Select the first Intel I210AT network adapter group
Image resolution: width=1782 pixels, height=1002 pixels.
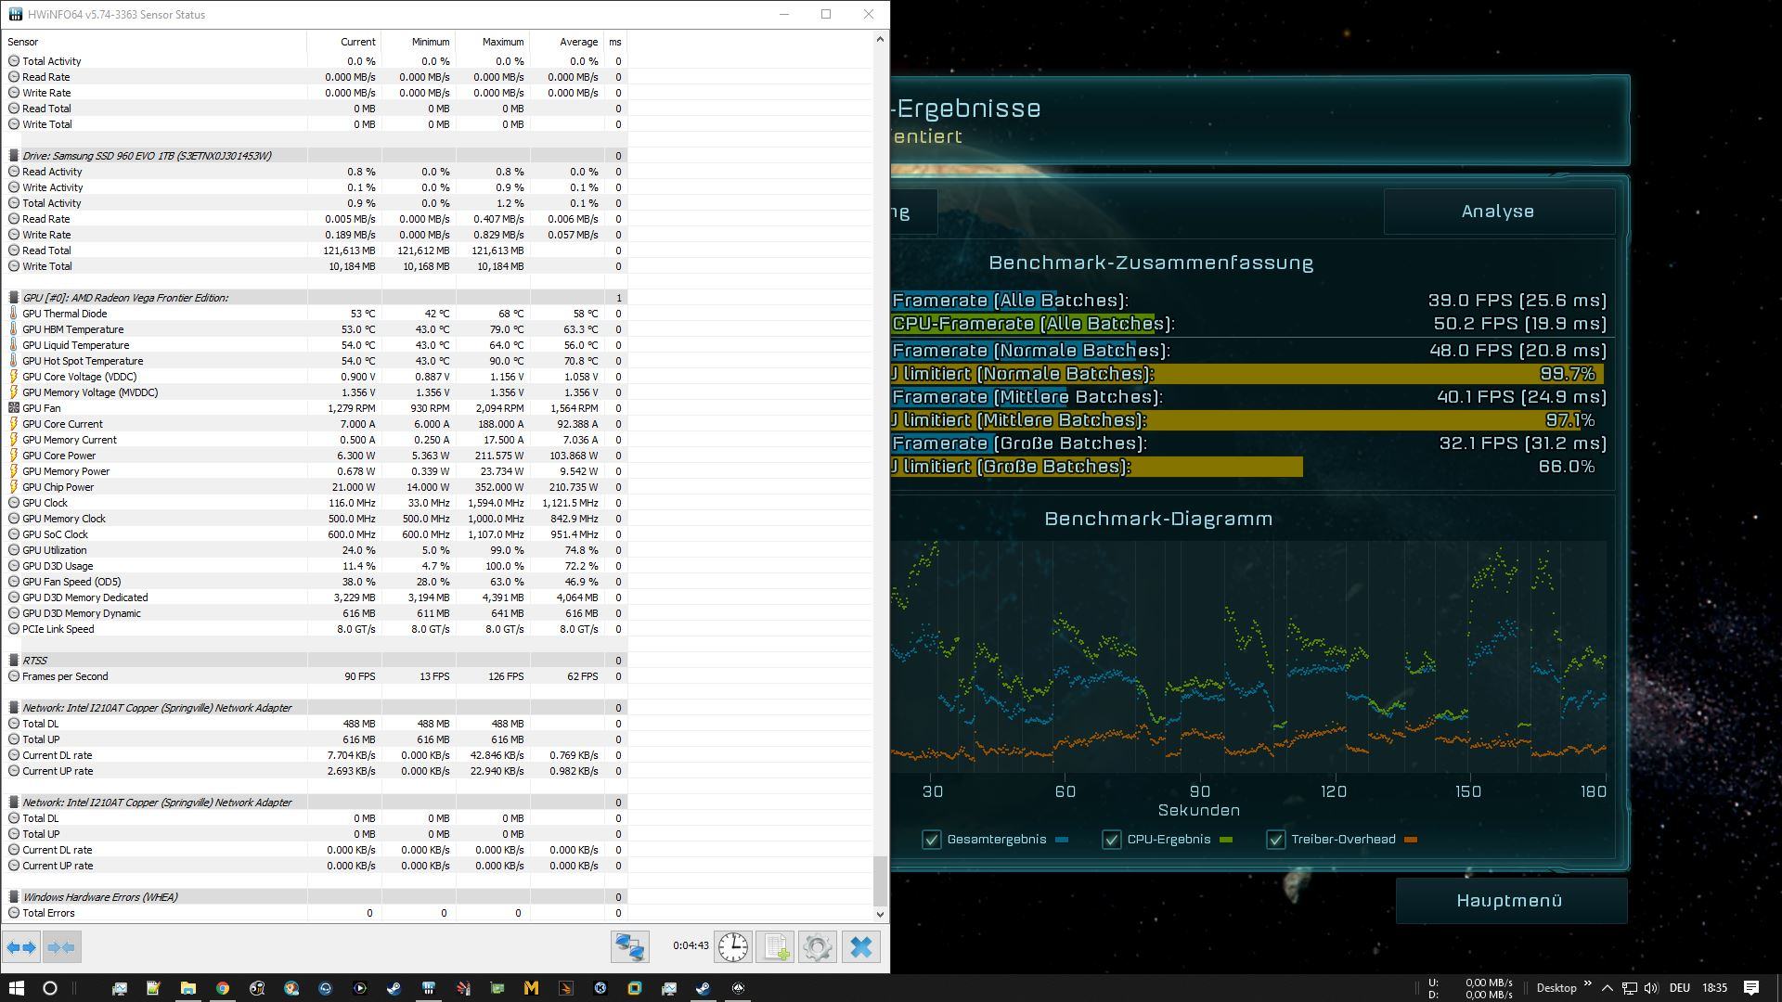(x=316, y=708)
